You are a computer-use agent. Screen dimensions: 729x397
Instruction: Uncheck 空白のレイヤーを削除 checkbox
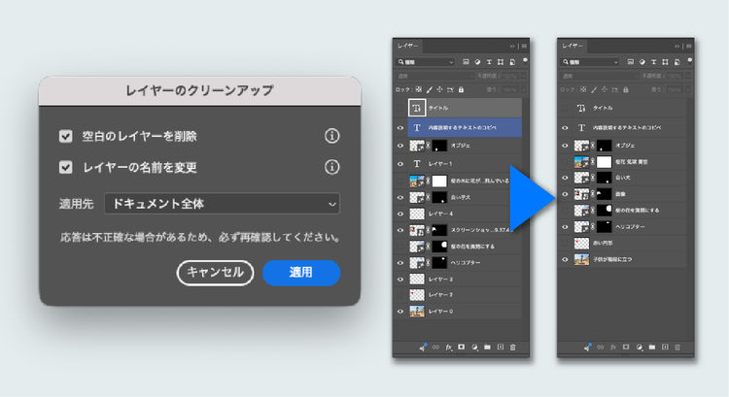pyautogui.click(x=66, y=137)
